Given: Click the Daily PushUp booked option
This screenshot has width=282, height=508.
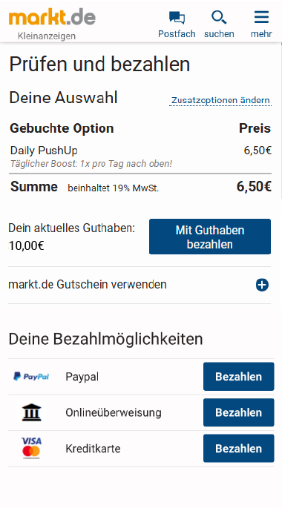Looking at the screenshot, I should tap(44, 151).
